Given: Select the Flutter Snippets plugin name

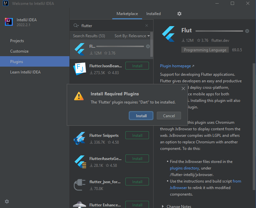Looking at the screenshot, I should pos(104,136).
